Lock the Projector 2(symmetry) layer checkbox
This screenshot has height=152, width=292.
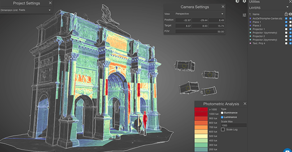[x=286, y=40]
